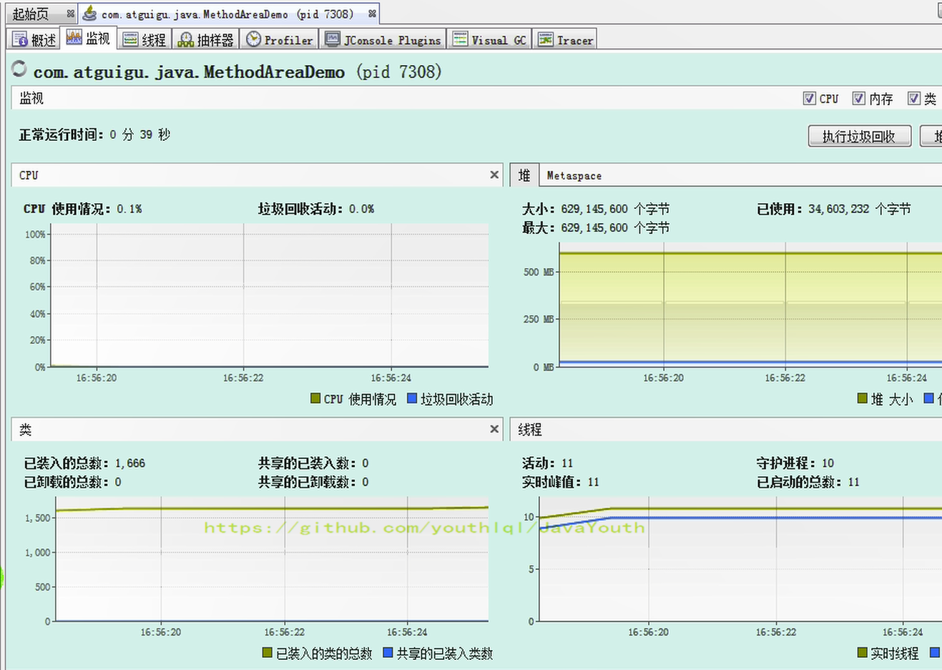Click the 概述 tab icon
942x670 pixels.
tap(20, 40)
